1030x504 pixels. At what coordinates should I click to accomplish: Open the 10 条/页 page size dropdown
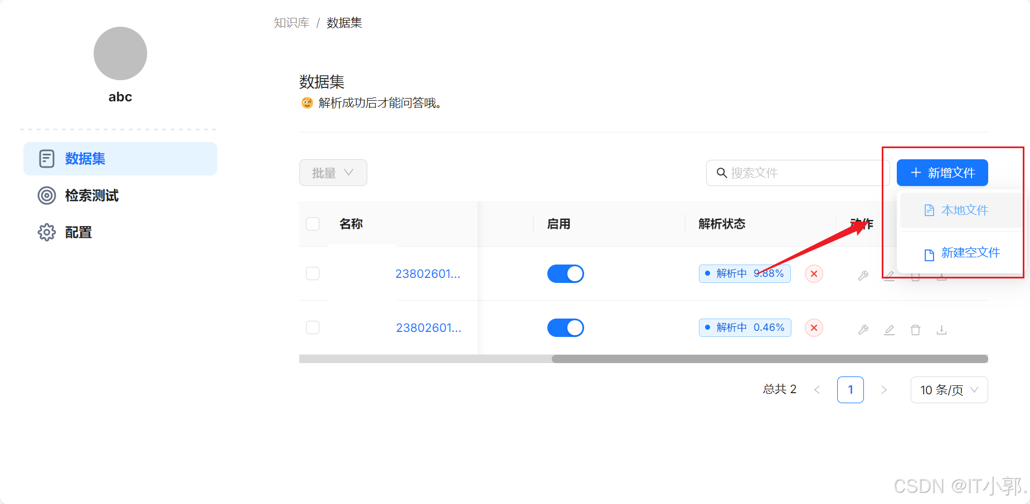[949, 390]
